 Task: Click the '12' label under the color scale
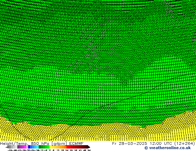[58, 150]
